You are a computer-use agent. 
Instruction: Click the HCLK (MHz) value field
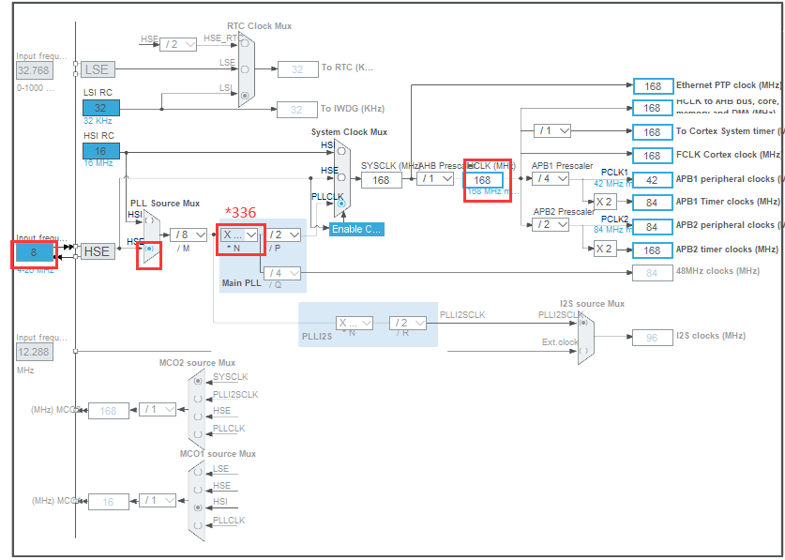tap(483, 180)
